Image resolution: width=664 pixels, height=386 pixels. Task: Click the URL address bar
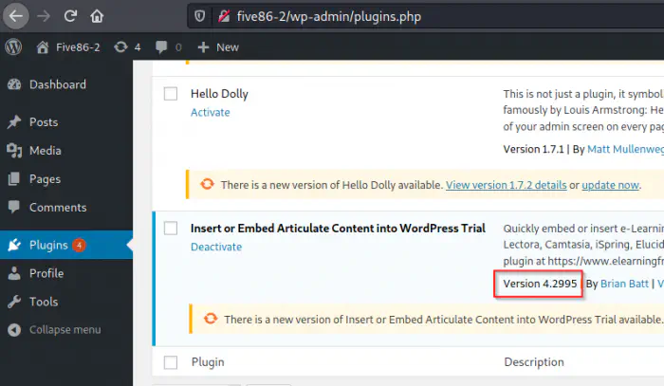[427, 16]
